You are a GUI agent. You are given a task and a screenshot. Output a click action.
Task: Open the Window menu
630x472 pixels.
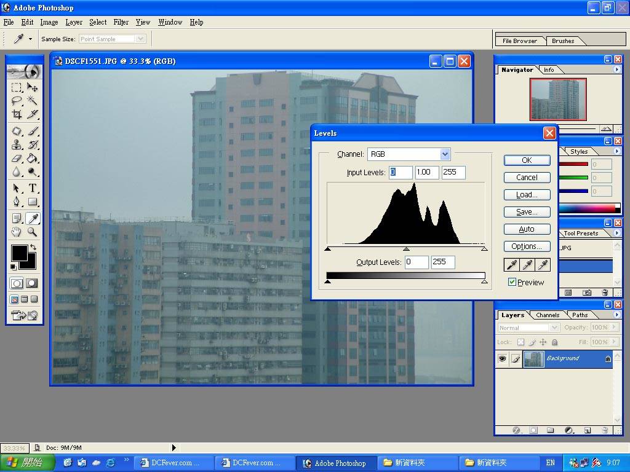click(x=170, y=22)
